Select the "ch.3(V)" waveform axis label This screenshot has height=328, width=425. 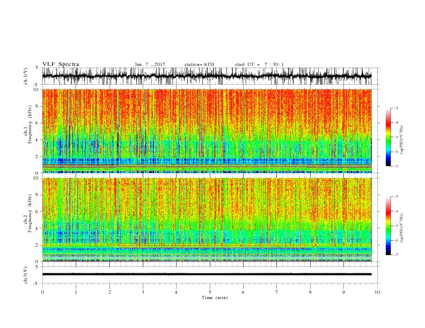tap(26, 275)
